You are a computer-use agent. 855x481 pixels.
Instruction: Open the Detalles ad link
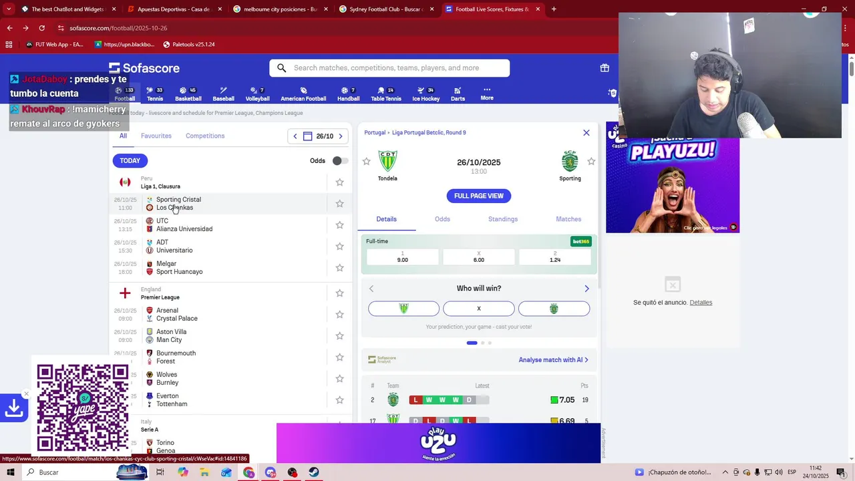pyautogui.click(x=701, y=303)
